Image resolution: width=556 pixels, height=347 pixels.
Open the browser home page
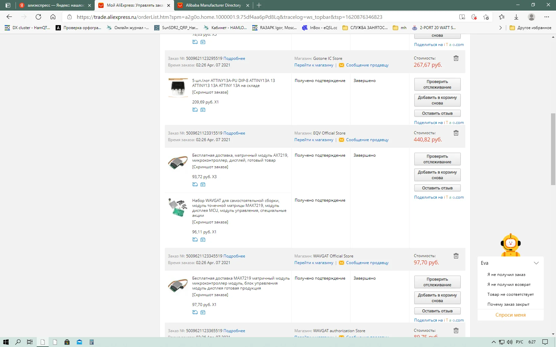tap(53, 17)
